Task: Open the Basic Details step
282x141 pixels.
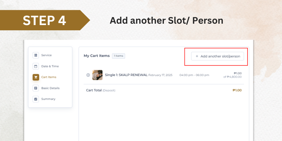Action: 50,88
